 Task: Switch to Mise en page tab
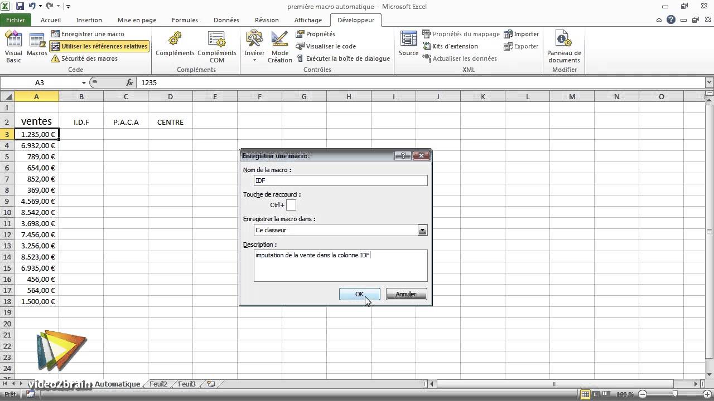tap(137, 20)
